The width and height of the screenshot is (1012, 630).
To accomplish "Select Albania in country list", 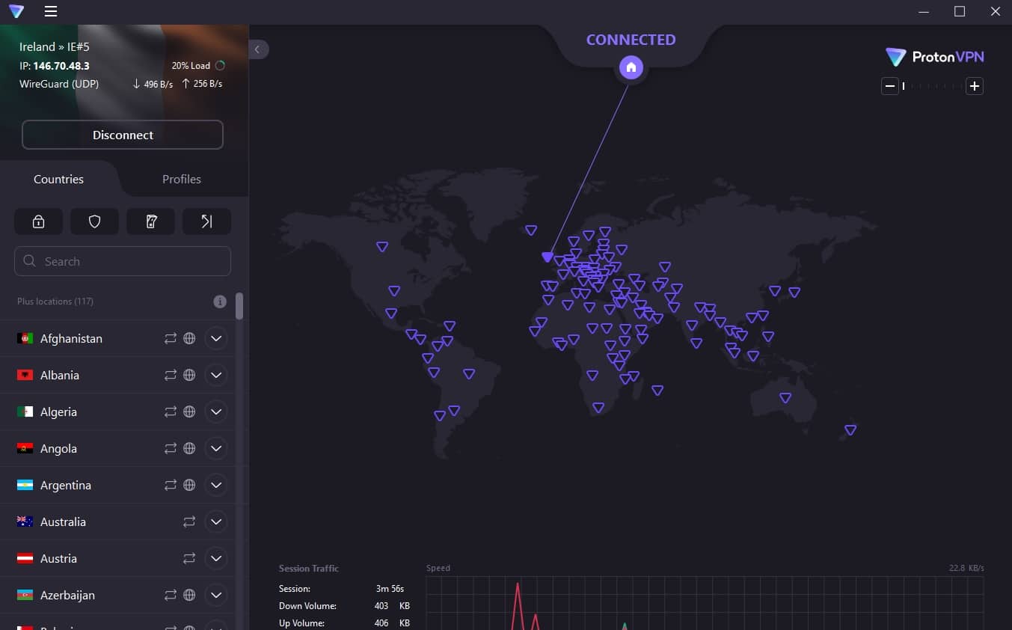I will tap(117, 375).
